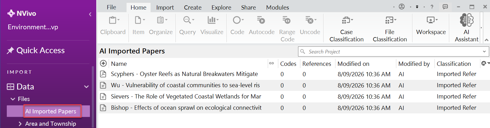Viewport: 490px width, 128px height.
Task: Expand the Area and Township folder
Action: 20,124
